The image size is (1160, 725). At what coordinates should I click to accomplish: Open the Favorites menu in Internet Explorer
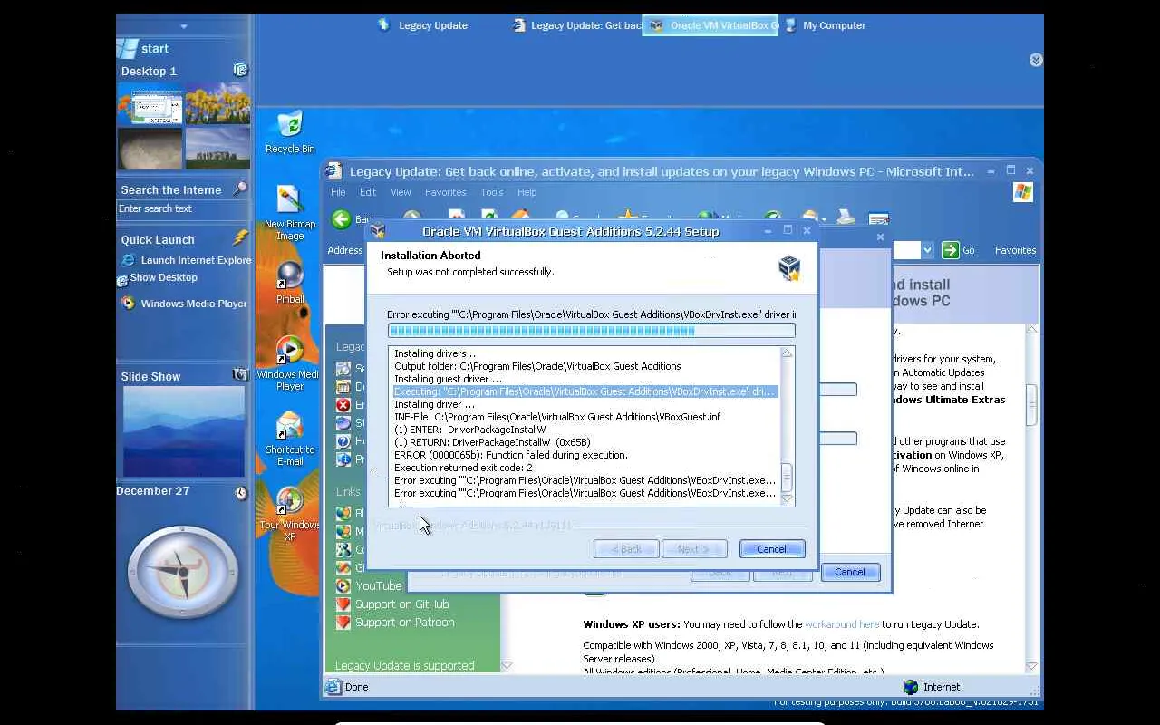(446, 192)
